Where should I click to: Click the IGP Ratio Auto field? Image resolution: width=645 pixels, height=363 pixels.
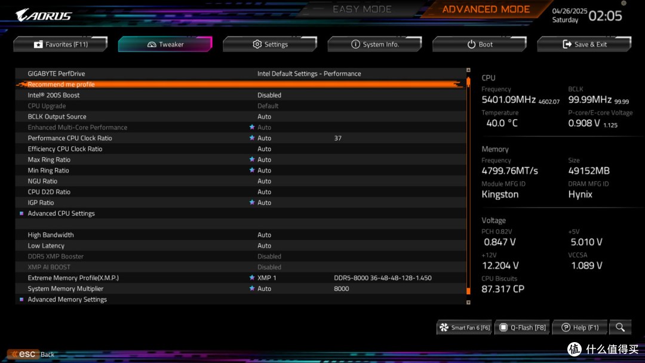[x=264, y=202]
